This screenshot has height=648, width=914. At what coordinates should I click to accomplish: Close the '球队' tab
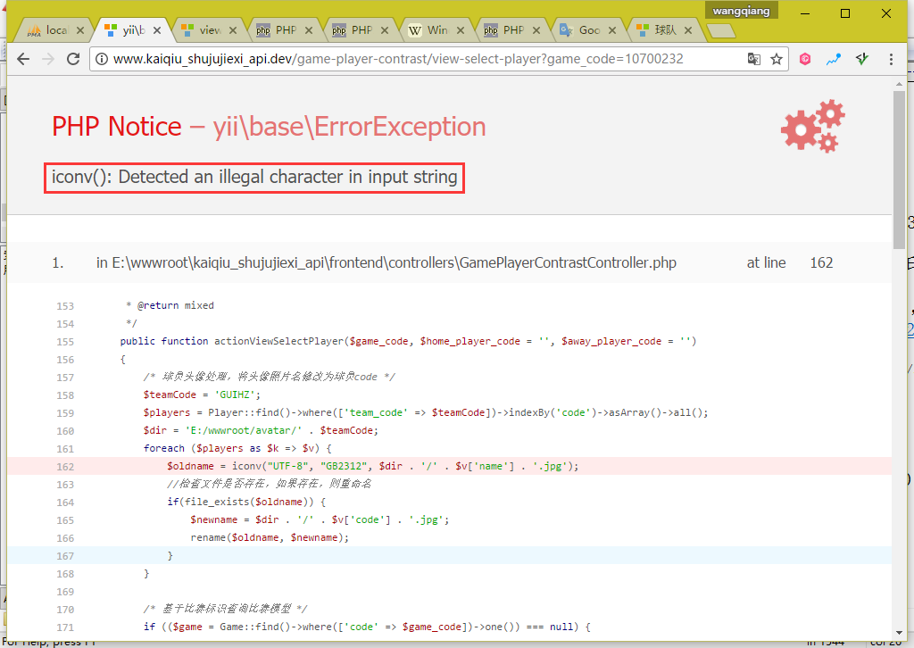point(691,30)
